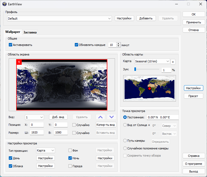This screenshot has width=207, height=177.
Task: Click the red view number 1 marker
Action: click(19, 62)
